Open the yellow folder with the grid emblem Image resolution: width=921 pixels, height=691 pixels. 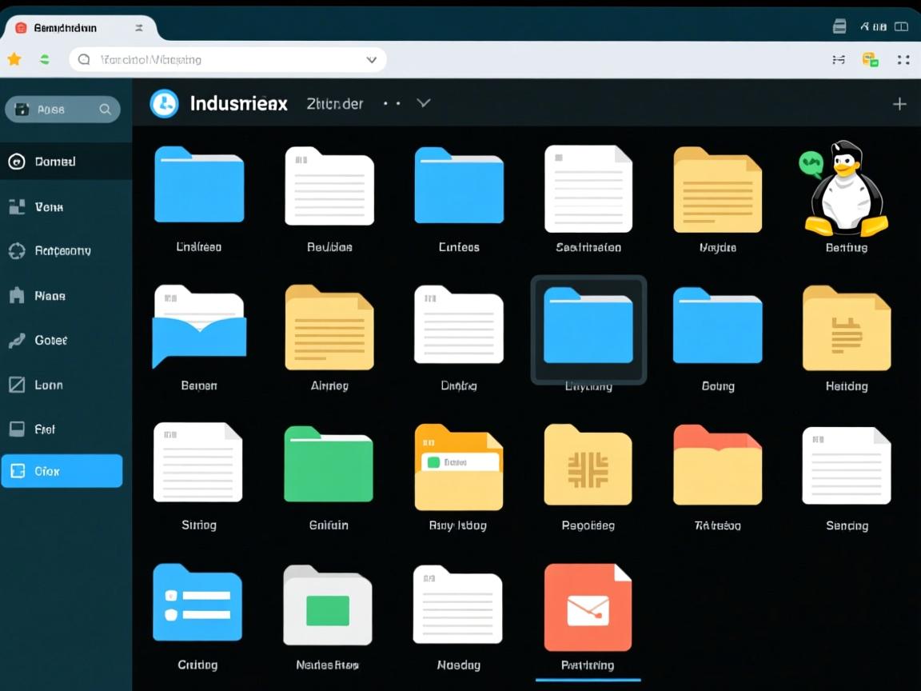(588, 466)
